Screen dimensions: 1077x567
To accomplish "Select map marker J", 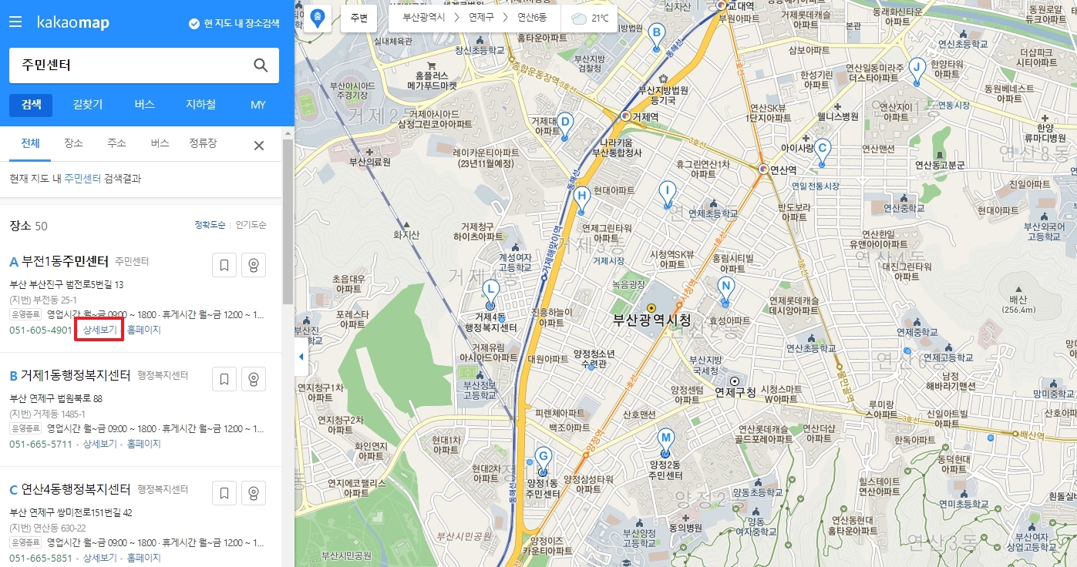I will 917,70.
